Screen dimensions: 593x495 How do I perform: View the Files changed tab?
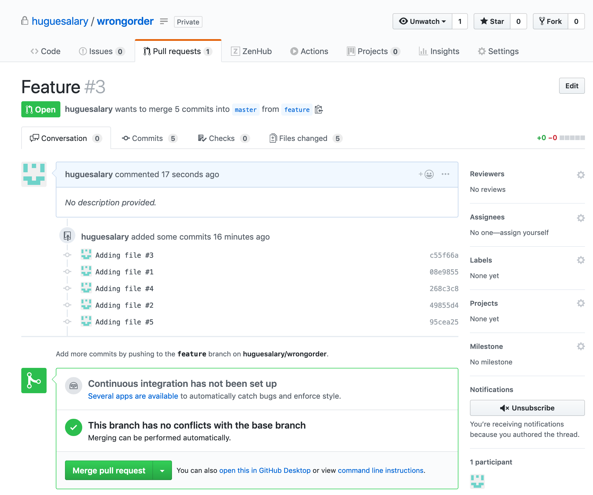point(306,138)
